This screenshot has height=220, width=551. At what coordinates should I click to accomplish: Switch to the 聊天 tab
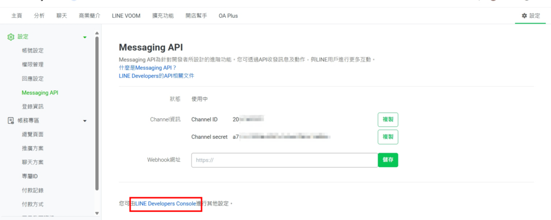coord(62,16)
